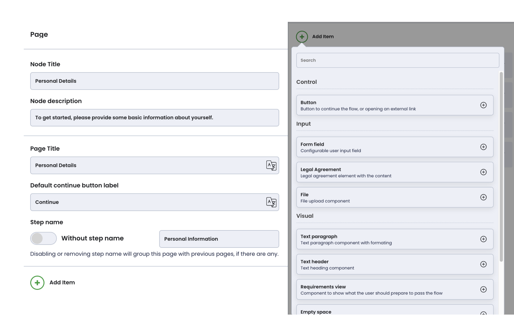The height and width of the screenshot is (321, 514).
Task: Click the Search field in the item picker
Action: pos(397,60)
